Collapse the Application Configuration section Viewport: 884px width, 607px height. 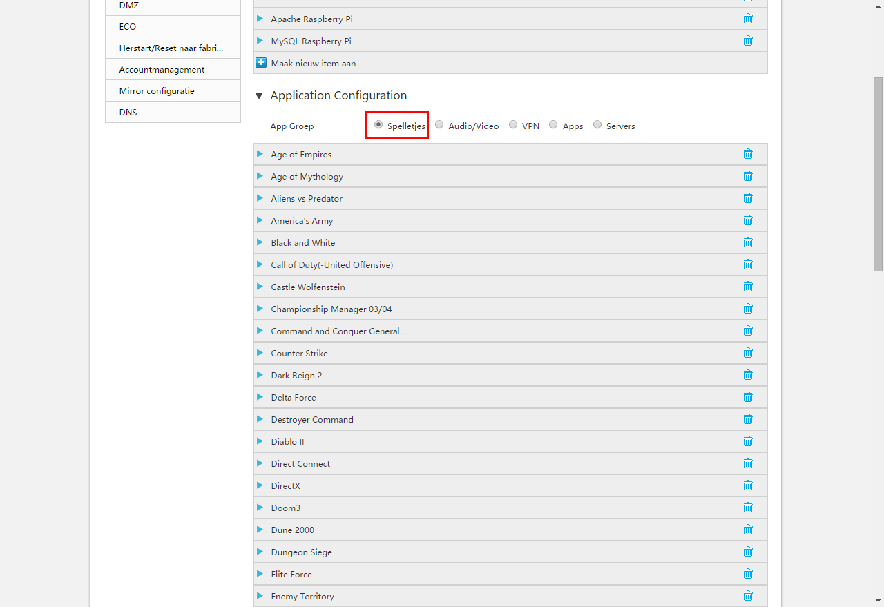260,96
